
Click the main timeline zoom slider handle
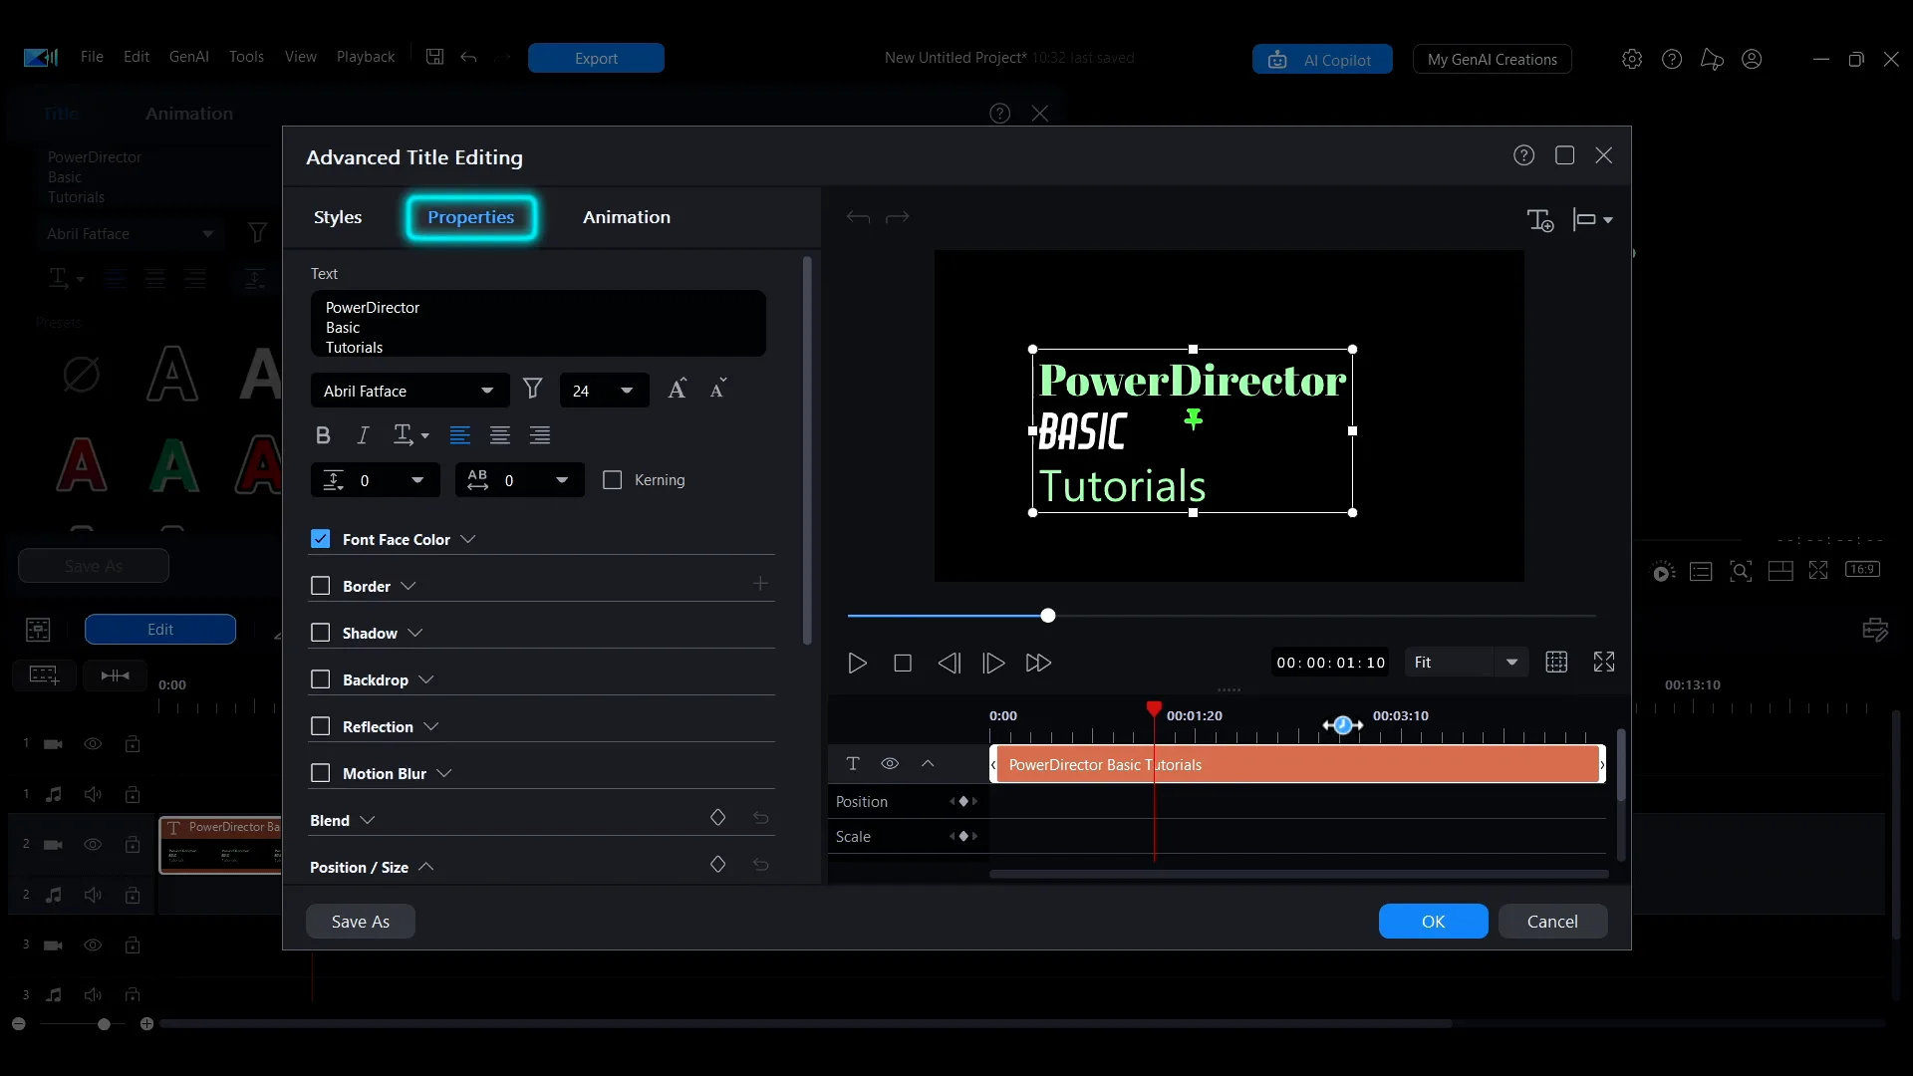(104, 1024)
